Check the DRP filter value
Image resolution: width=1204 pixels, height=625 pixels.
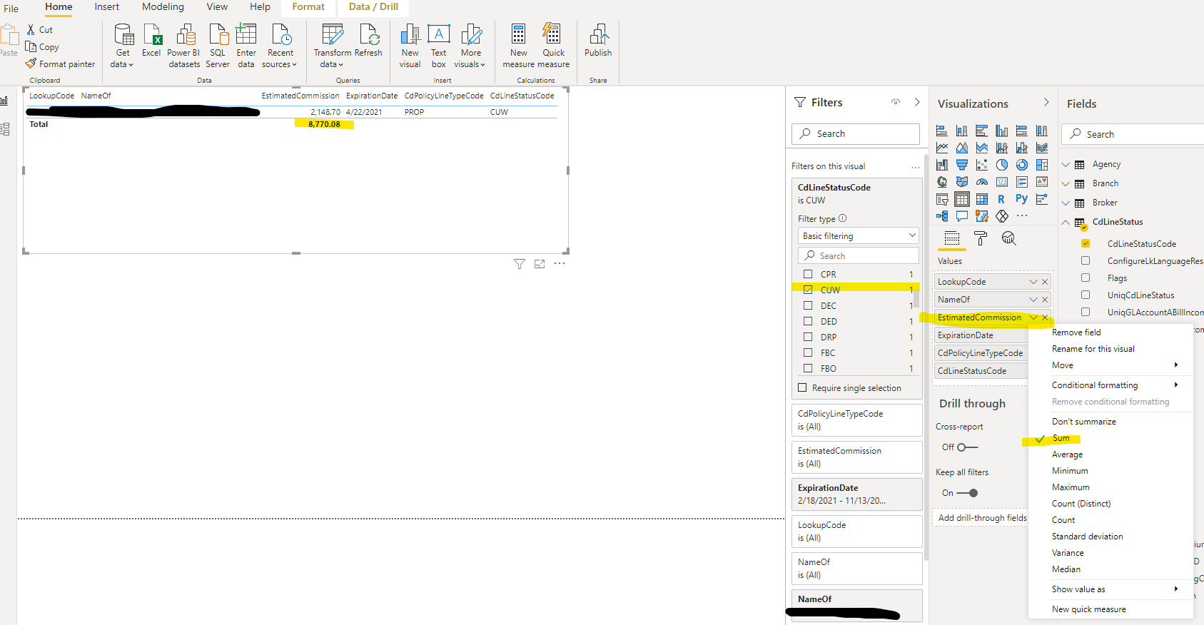pos(808,337)
